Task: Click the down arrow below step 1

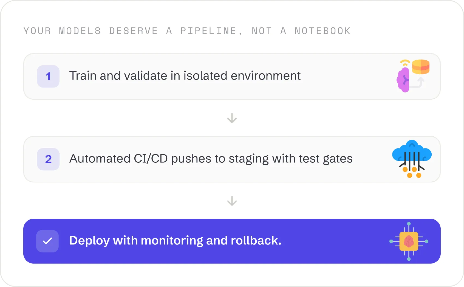Action: 232,118
